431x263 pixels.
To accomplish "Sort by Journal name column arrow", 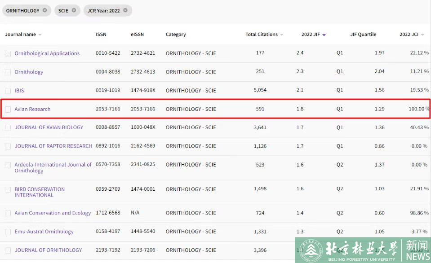I will (x=40, y=35).
